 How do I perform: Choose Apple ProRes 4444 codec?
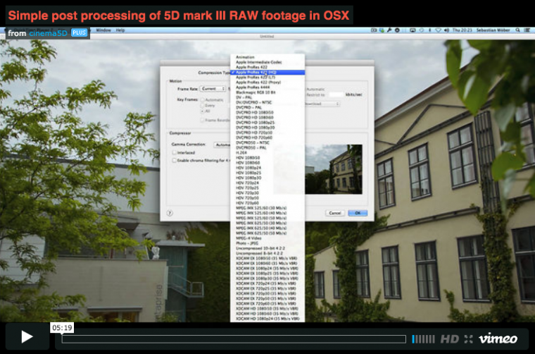(267, 87)
